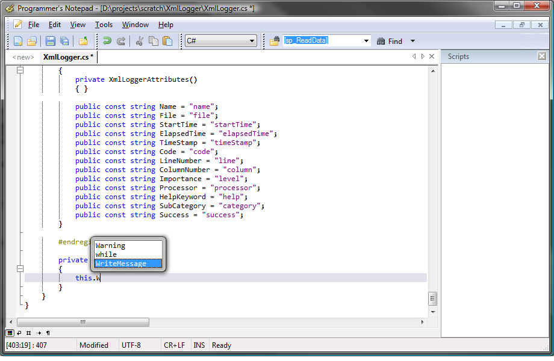Viewport: 554px width, 361px height.
Task: Click the green Undo arrow icon
Action: coord(107,41)
